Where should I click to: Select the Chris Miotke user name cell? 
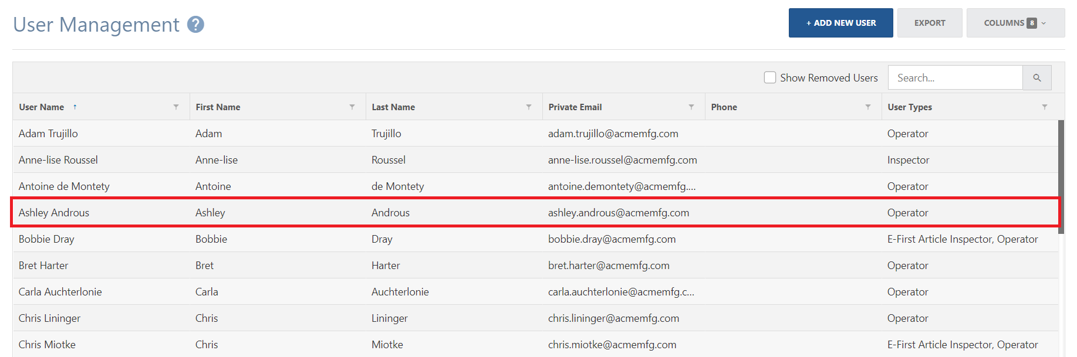coord(101,344)
